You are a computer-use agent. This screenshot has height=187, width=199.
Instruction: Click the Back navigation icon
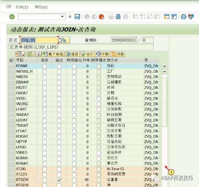(87, 17)
